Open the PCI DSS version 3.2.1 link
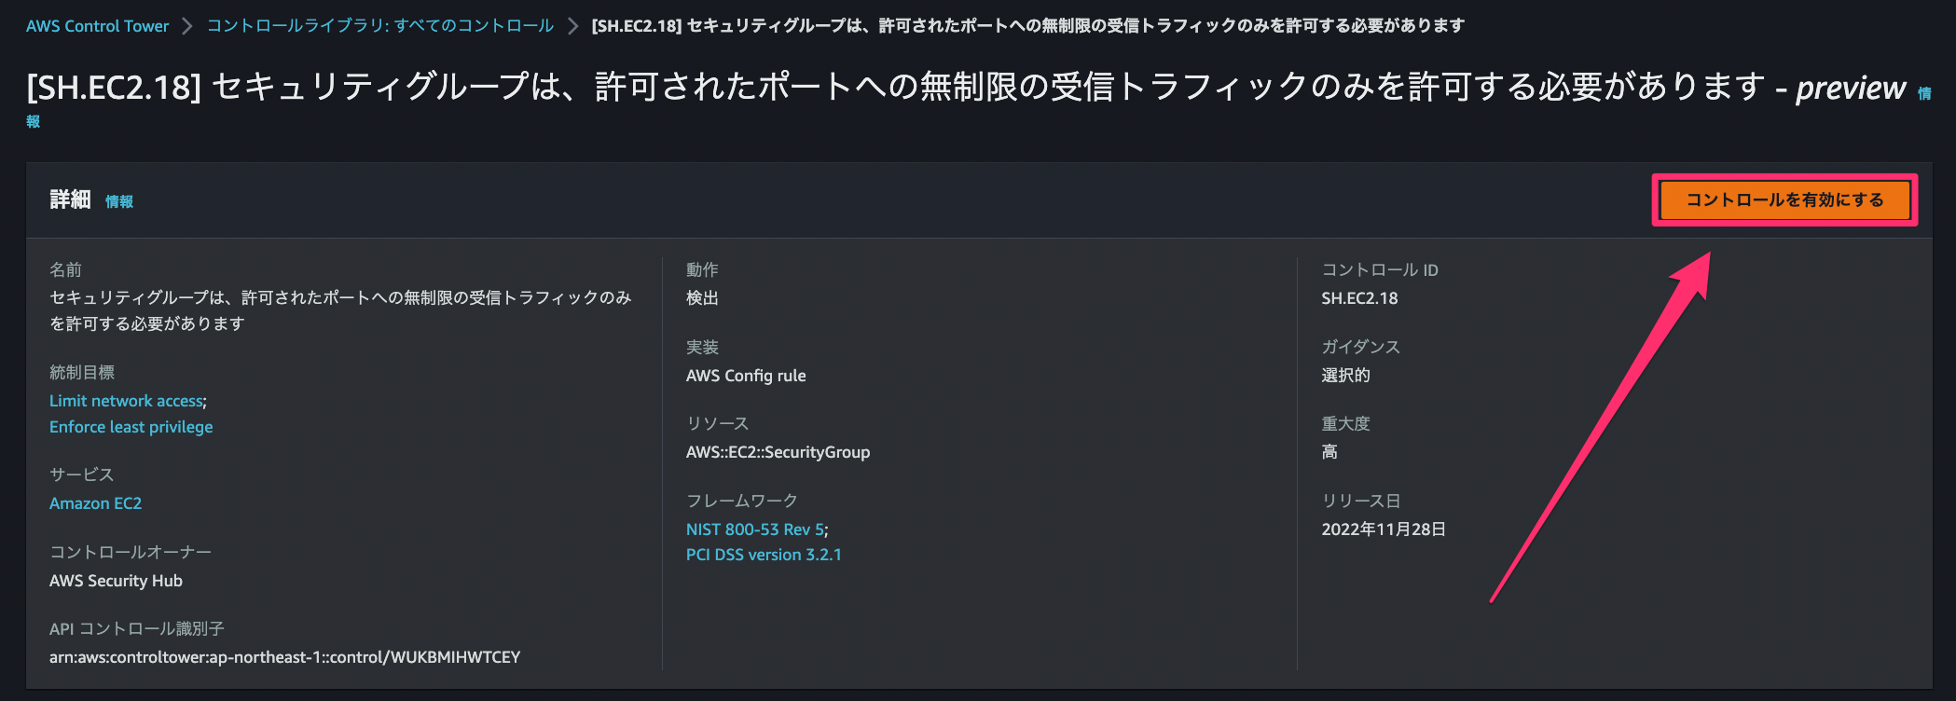The height and width of the screenshot is (701, 1956). (764, 555)
